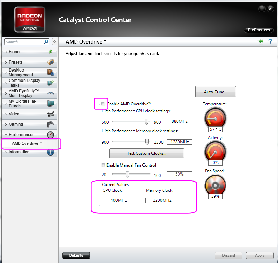
Task: Click the Temperature gauge dial
Action: 215,118
